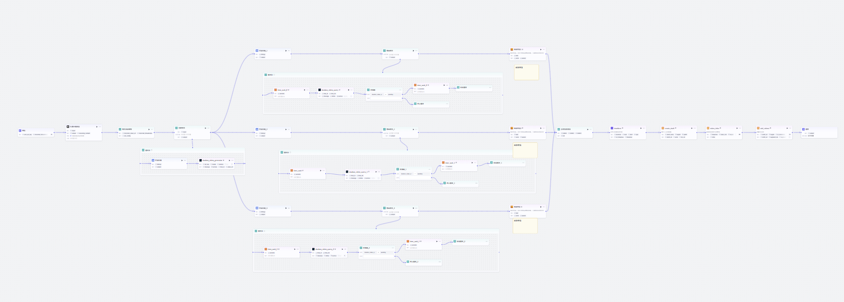Click the output port of the create_draft node
844x302 pixels.
[697, 132]
